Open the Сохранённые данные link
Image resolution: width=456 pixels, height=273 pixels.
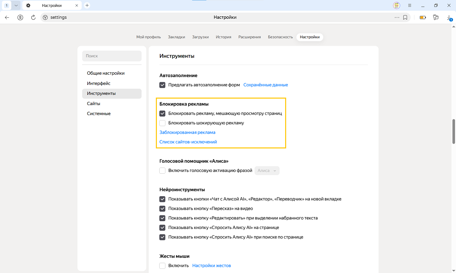click(265, 85)
